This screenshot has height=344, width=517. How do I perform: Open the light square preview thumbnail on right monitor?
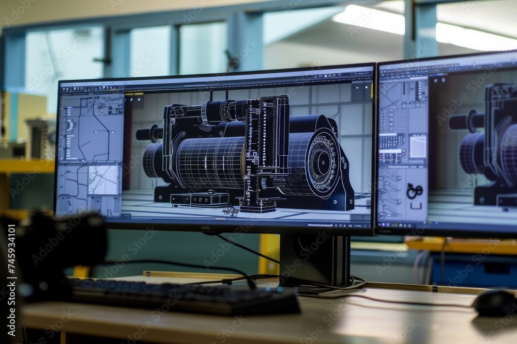click(x=418, y=146)
